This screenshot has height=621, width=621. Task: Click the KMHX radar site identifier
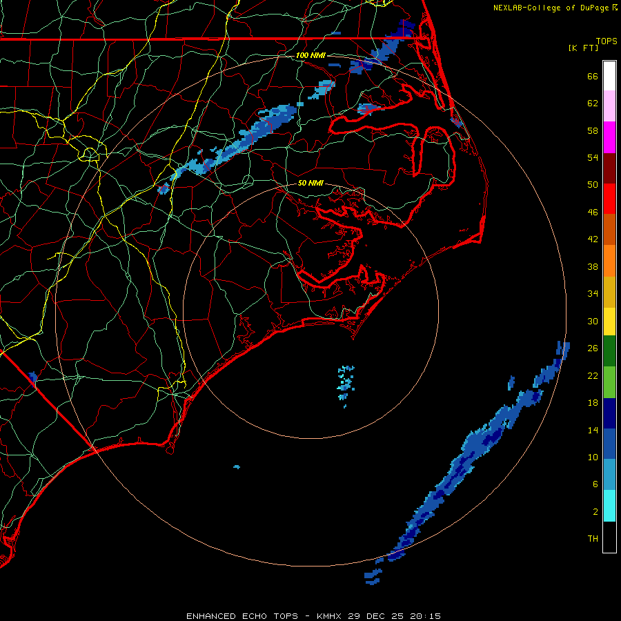pyautogui.click(x=330, y=616)
